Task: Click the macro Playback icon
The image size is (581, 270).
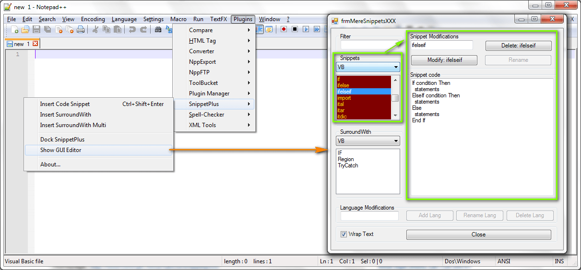Action: (306, 29)
